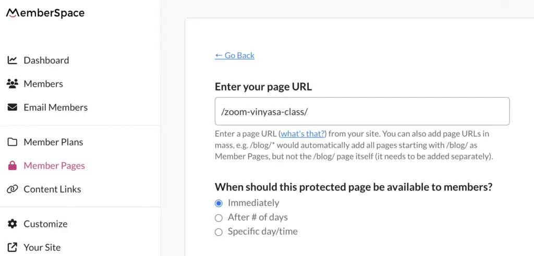
Task: Click the Member Plans folder icon
Action: [x=13, y=142]
